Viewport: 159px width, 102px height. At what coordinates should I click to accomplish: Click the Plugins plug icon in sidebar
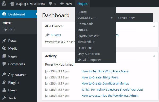[4, 82]
